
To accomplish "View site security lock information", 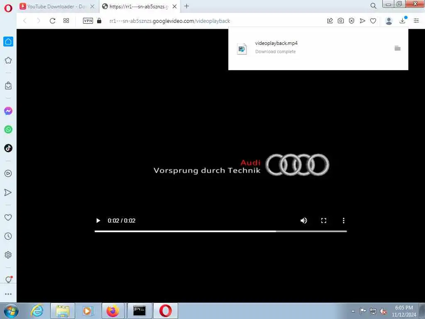I will 99,21.
